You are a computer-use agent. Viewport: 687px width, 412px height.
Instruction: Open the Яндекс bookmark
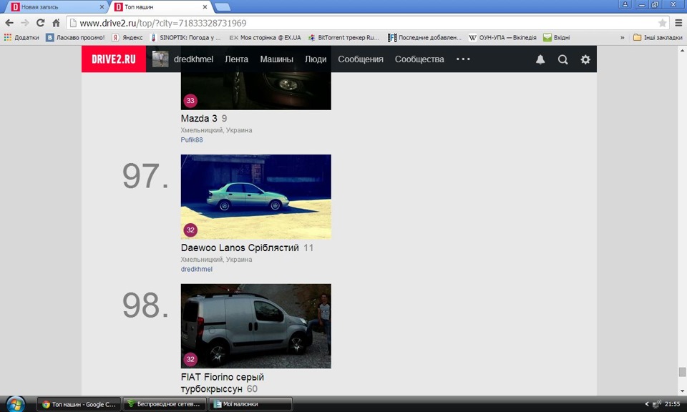(x=127, y=38)
